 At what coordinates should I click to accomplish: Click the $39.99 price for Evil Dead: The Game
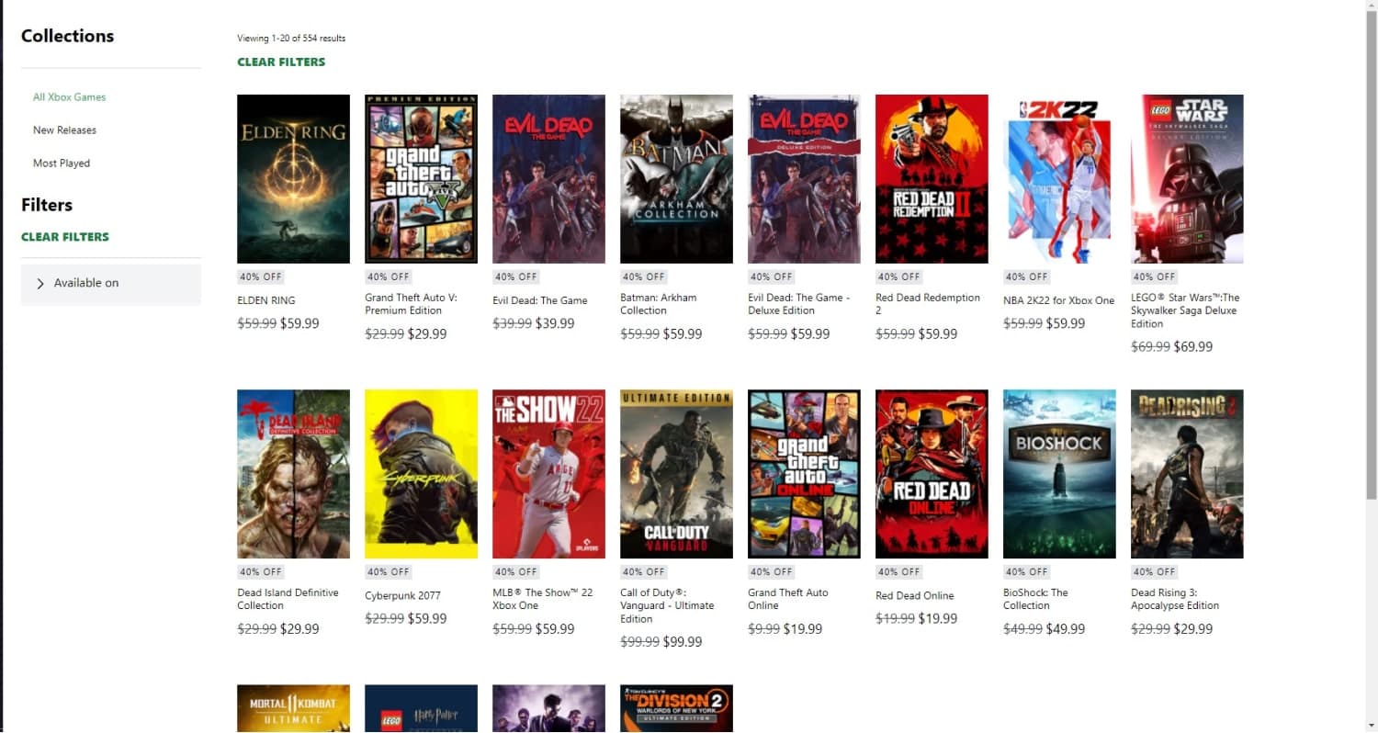[x=555, y=323]
